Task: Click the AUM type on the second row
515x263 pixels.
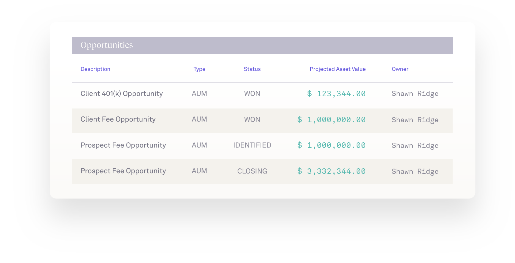Action: pyautogui.click(x=199, y=119)
